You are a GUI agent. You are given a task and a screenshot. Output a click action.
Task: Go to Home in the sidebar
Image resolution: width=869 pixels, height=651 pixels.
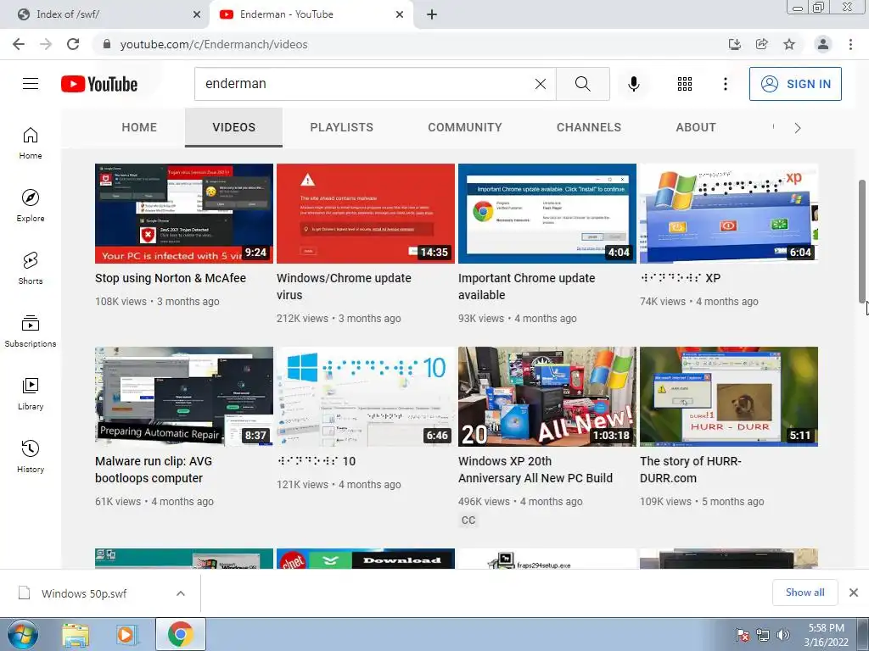(31, 142)
